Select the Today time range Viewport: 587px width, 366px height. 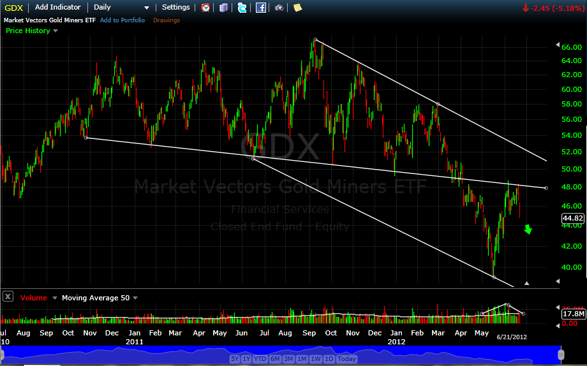pos(346,358)
